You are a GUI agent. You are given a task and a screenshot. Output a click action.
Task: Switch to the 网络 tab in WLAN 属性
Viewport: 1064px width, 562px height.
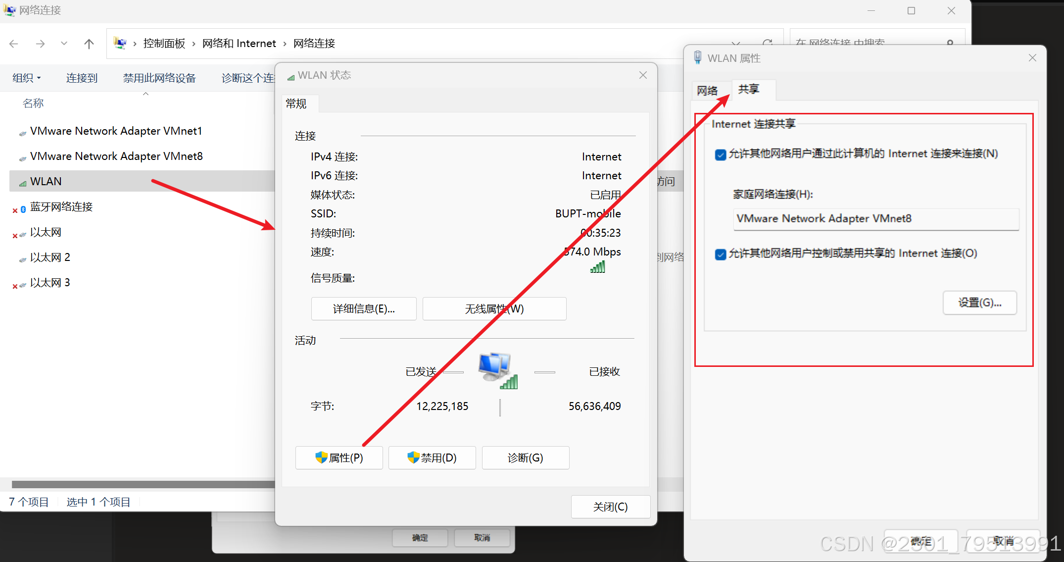(707, 90)
